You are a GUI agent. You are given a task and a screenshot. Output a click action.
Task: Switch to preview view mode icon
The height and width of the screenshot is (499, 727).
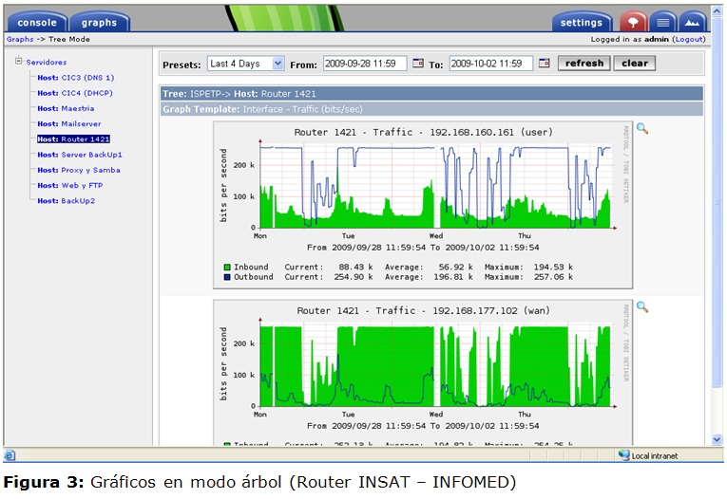tap(693, 22)
